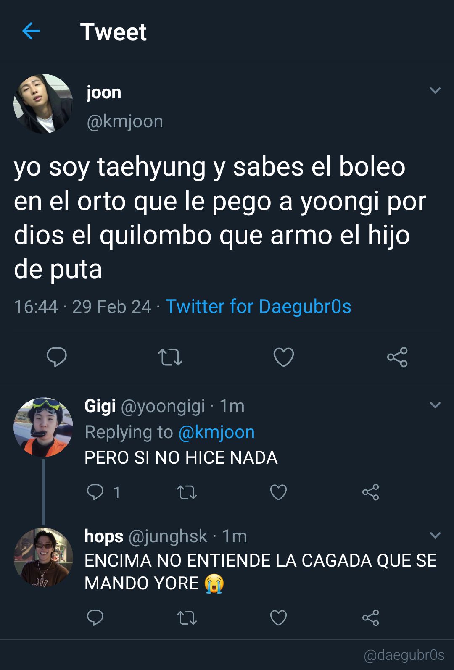Viewport: 454px width, 670px height.
Task: Retweet joon's main tweet
Action: tap(170, 357)
